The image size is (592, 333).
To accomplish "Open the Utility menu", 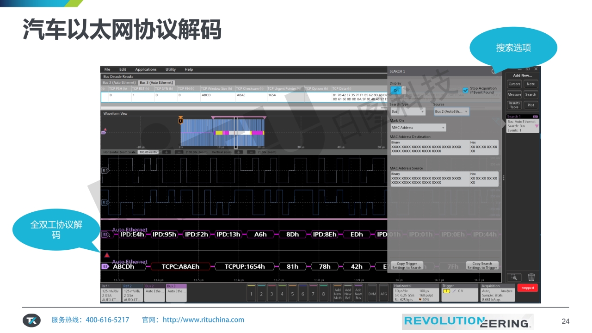I will coord(171,69).
